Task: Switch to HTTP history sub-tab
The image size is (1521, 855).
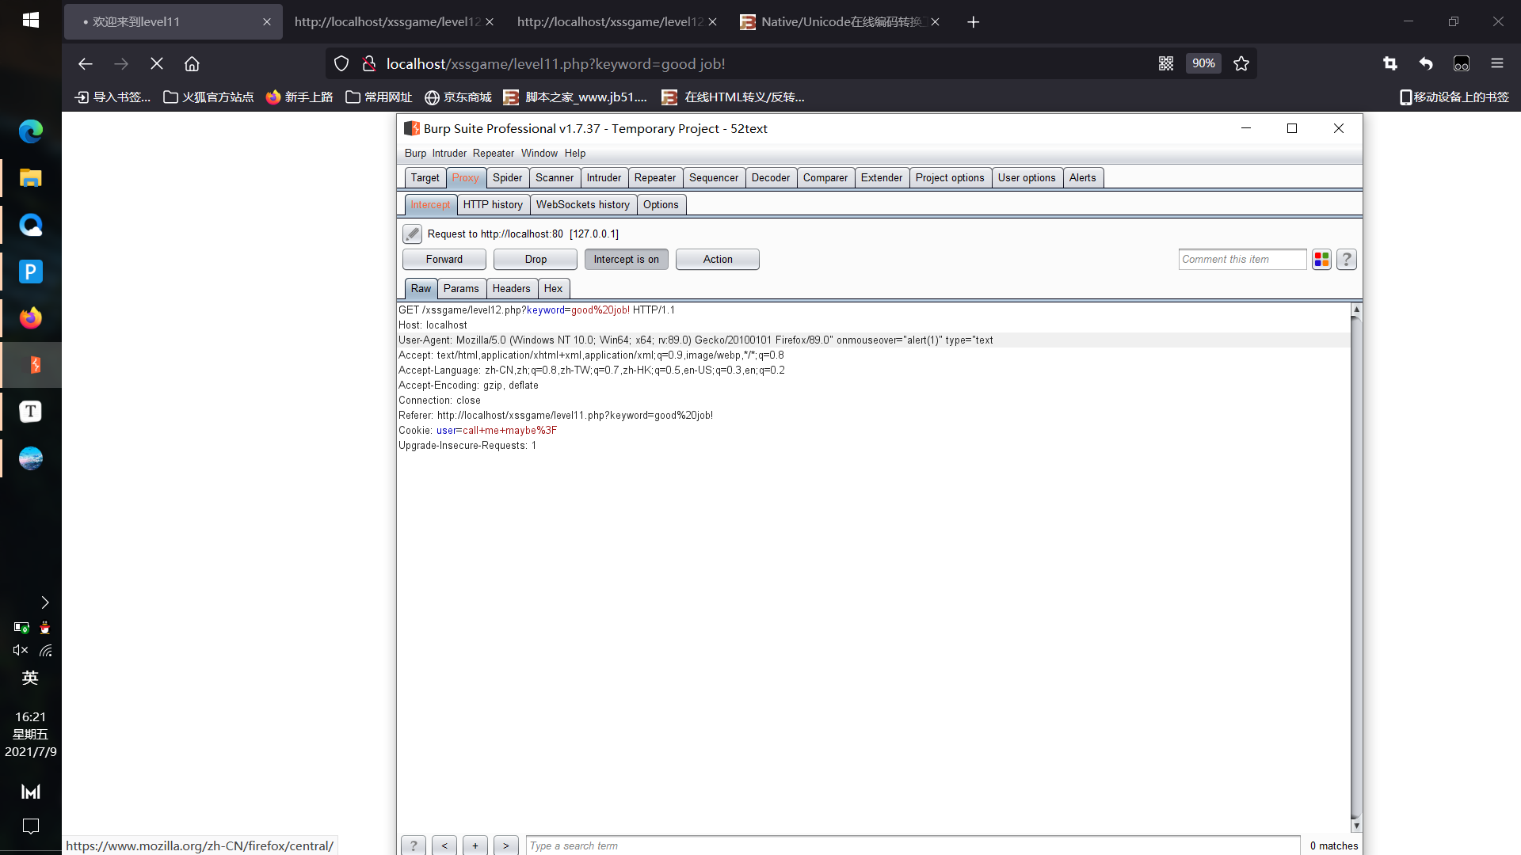Action: (x=493, y=204)
